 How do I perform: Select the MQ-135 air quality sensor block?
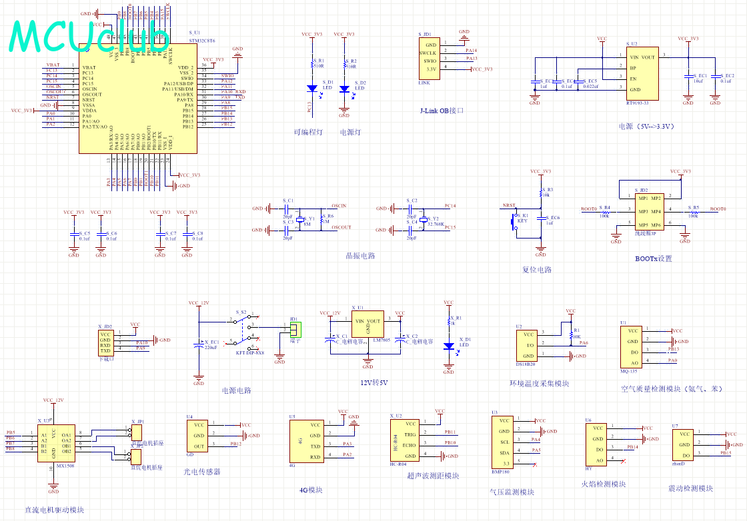(633, 346)
